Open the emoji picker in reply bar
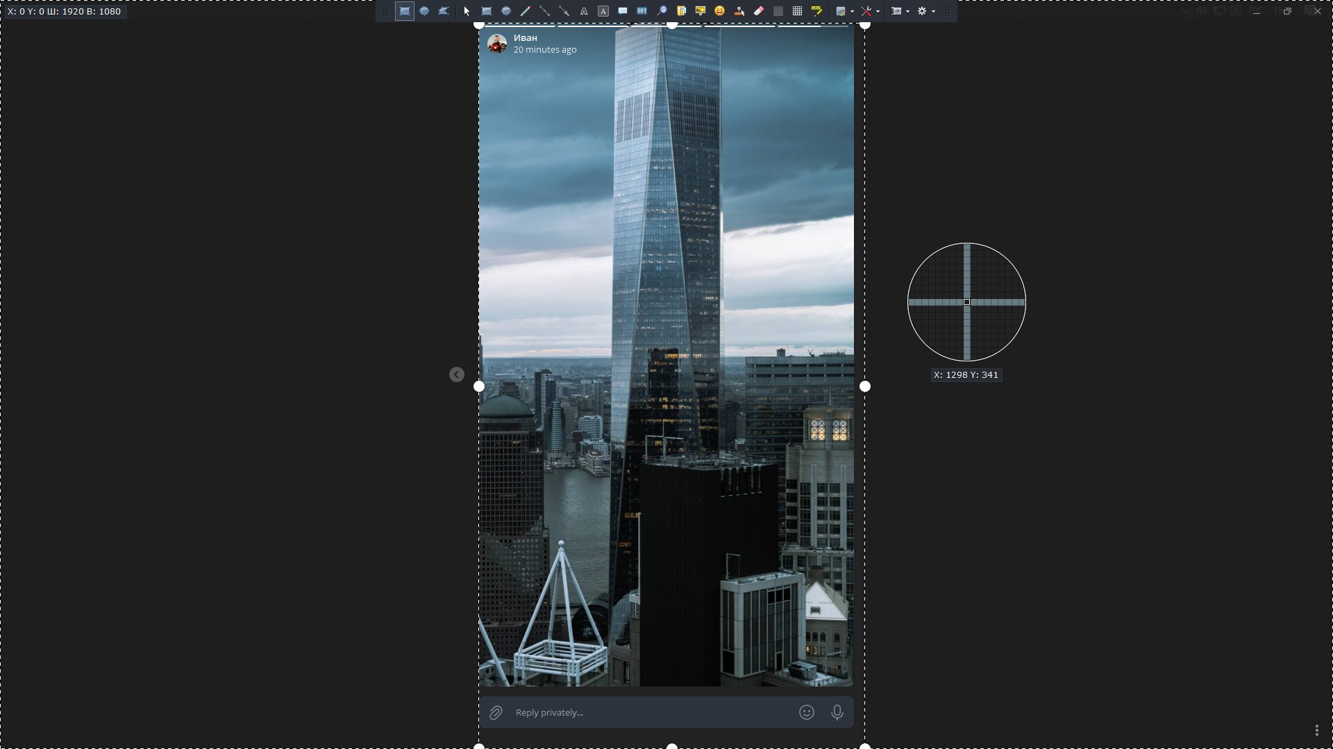The image size is (1333, 749). [806, 712]
